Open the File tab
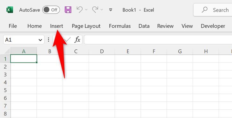 coord(13,26)
